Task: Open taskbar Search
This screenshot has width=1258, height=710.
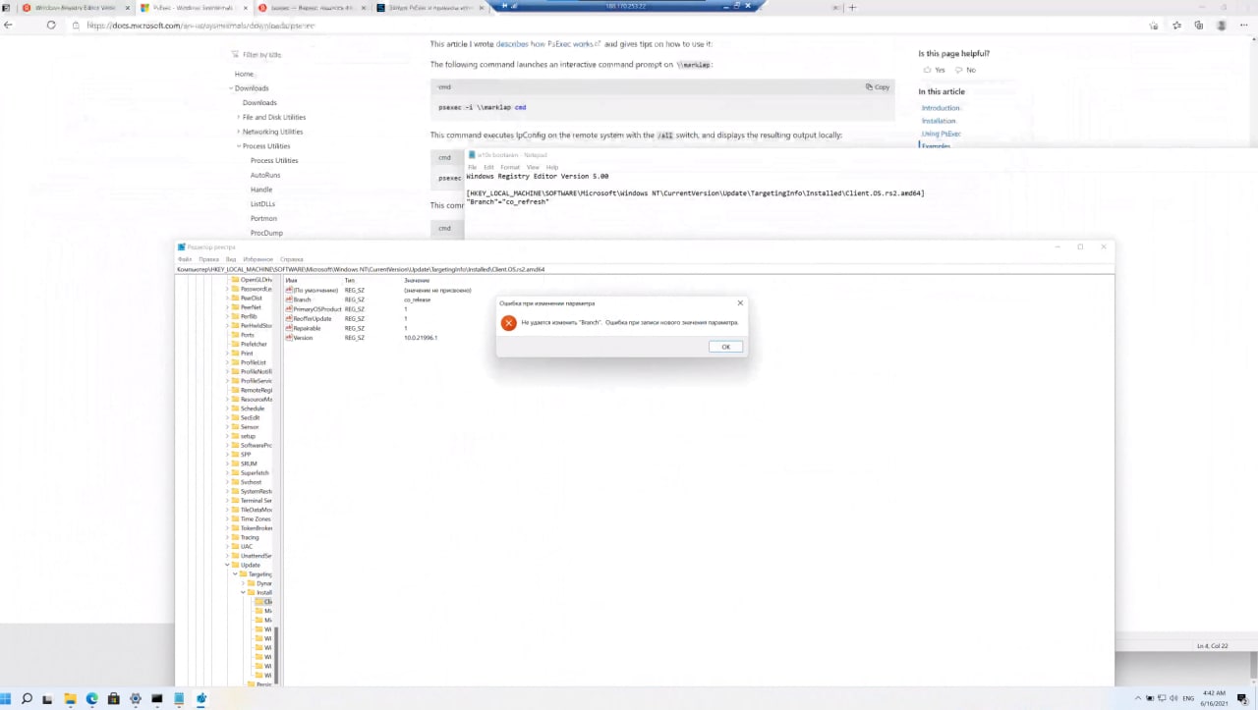Action: (27, 698)
